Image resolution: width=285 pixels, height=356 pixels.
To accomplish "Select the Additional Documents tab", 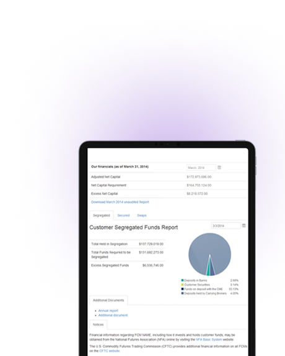I will click(108, 300).
